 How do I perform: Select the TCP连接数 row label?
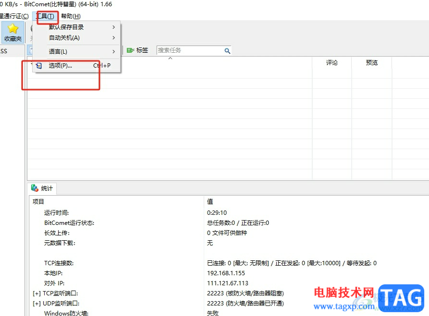(x=59, y=263)
